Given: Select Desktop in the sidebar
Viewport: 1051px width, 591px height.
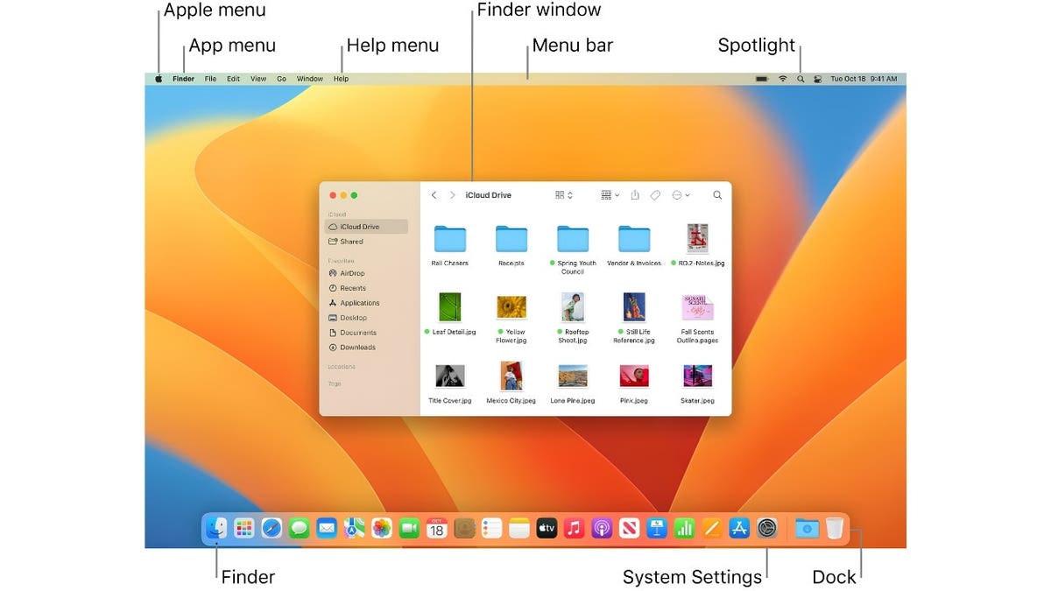Looking at the screenshot, I should [x=366, y=318].
